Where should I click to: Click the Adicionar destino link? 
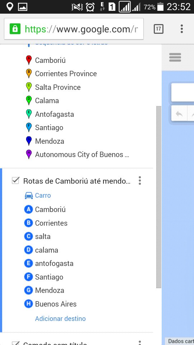coord(60,319)
